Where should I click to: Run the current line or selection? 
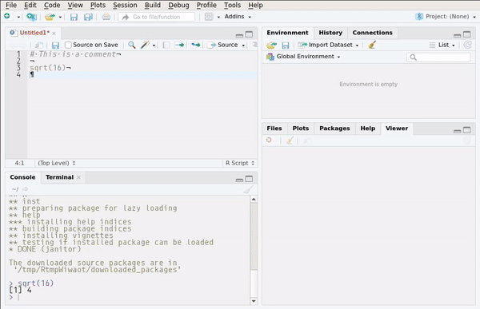179,46
